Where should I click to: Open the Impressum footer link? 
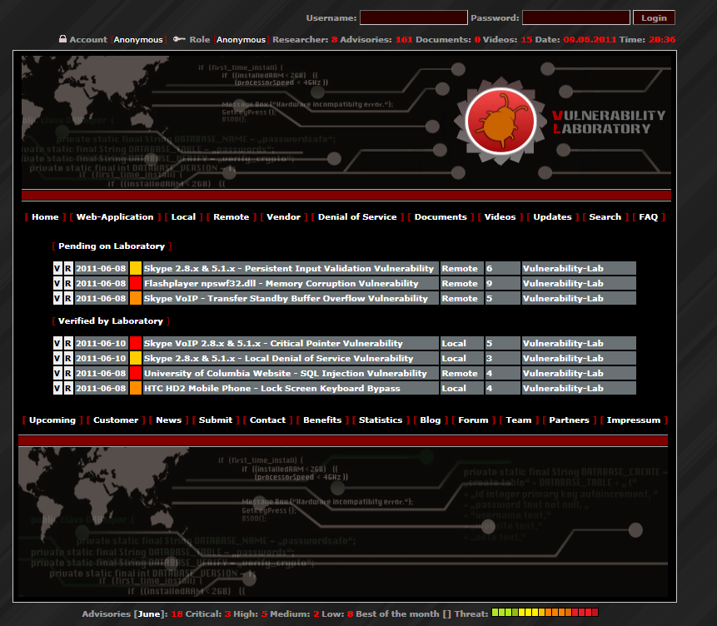pyautogui.click(x=634, y=420)
